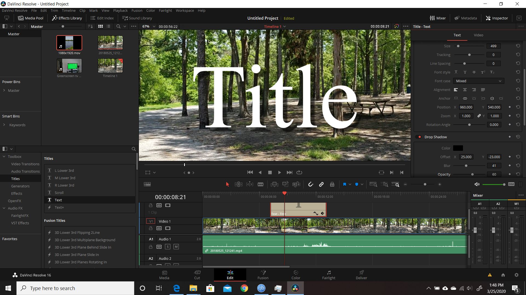Viewport: 526px width, 295px height.
Task: Open the marker color dropdown arrow
Action: click(x=362, y=184)
